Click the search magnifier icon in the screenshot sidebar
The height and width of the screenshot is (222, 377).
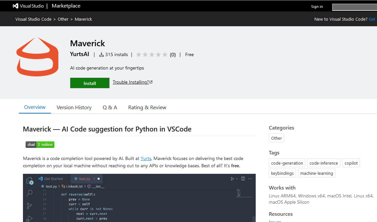(x=30, y=193)
